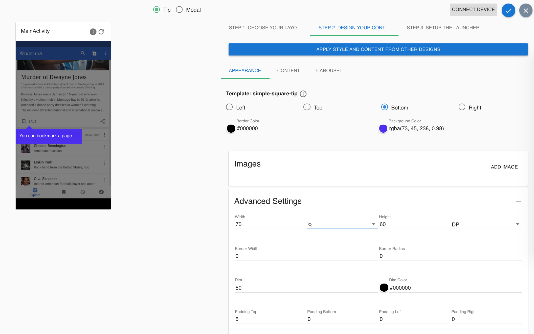534x334 pixels.
Task: Open the Wikipedia tabs counter icon
Action: (x=94, y=53)
